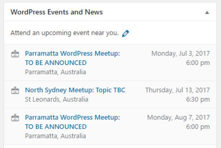Click the St Leonards, Australia location text
The width and height of the screenshot is (221, 148).
click(x=57, y=99)
